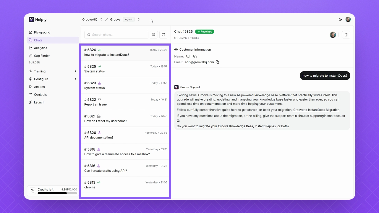Click the credits usage progress bar
The height and width of the screenshot is (213, 379).
pos(57,193)
